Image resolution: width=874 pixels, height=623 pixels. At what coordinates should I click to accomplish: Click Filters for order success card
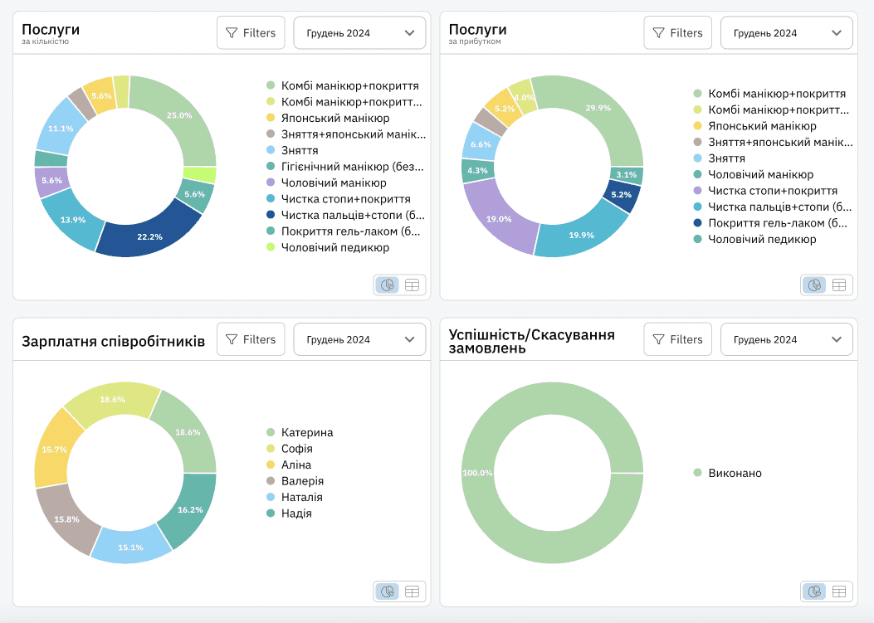(677, 339)
